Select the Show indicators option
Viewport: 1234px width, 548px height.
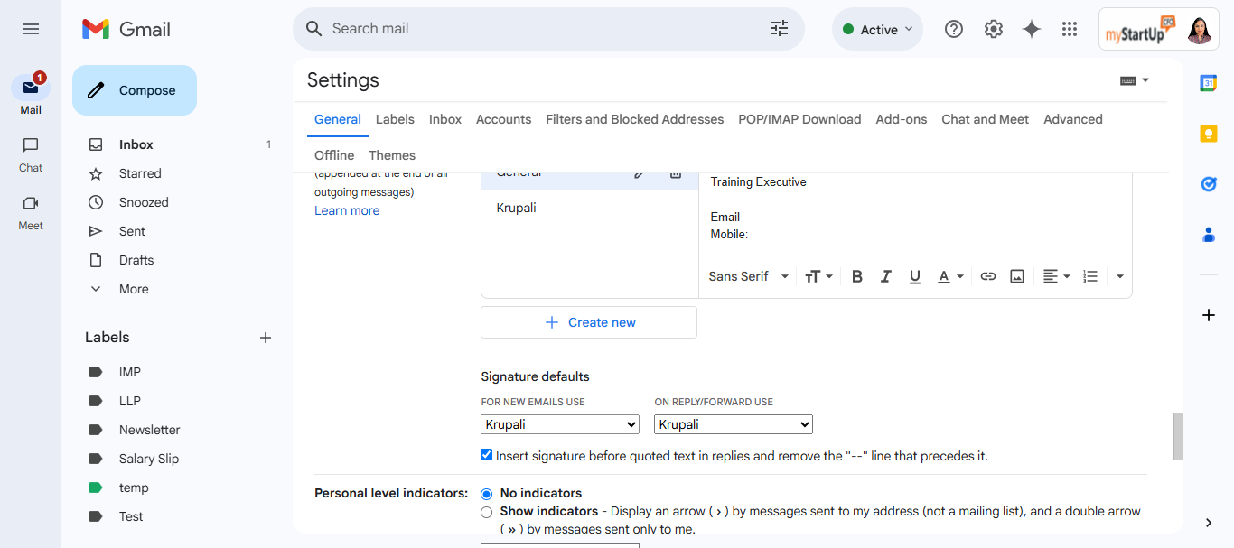(487, 512)
